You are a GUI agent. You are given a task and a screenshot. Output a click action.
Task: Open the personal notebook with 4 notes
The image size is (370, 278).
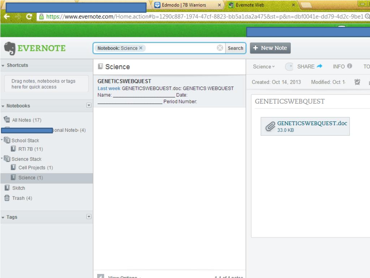(x=69, y=130)
